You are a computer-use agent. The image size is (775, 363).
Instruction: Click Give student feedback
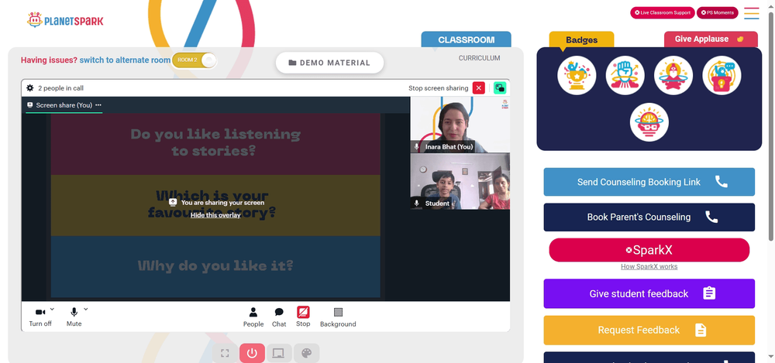pos(649,293)
